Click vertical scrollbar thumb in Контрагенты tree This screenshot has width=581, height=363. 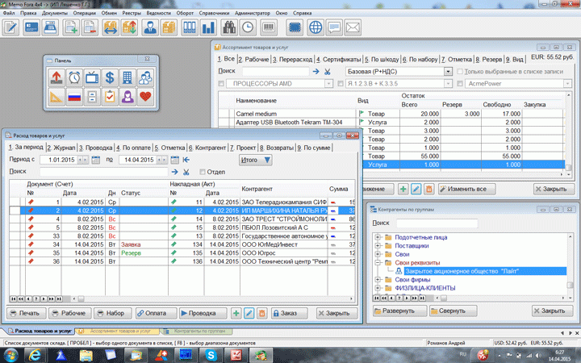click(570, 285)
